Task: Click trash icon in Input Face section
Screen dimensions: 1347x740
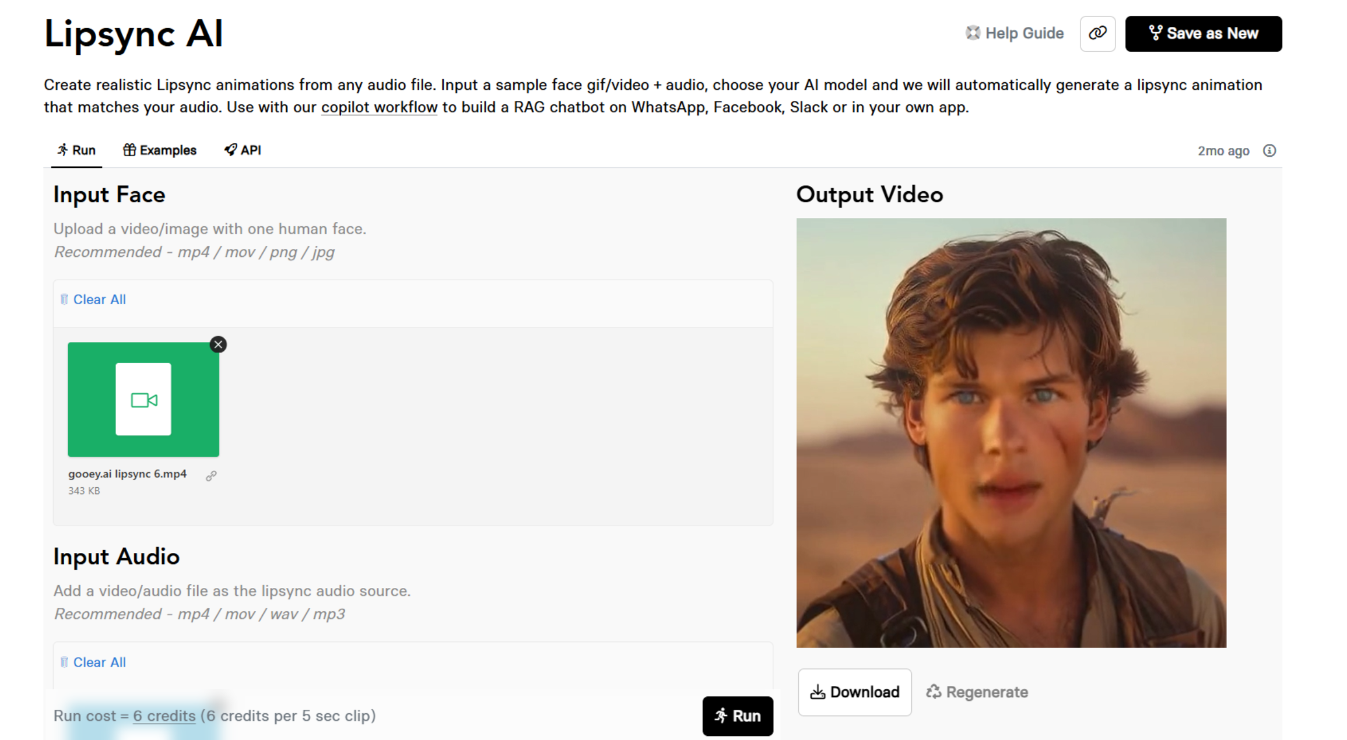Action: [x=64, y=299]
